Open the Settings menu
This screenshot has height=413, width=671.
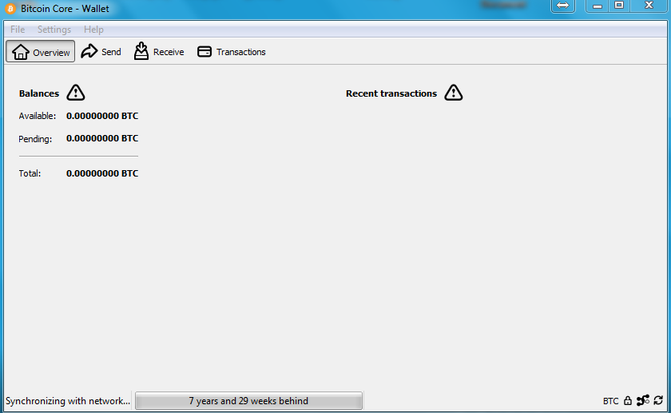pos(54,29)
